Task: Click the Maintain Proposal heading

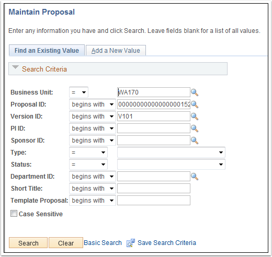Action: click(x=42, y=12)
